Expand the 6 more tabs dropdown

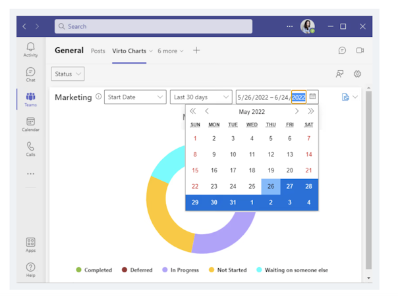point(170,51)
